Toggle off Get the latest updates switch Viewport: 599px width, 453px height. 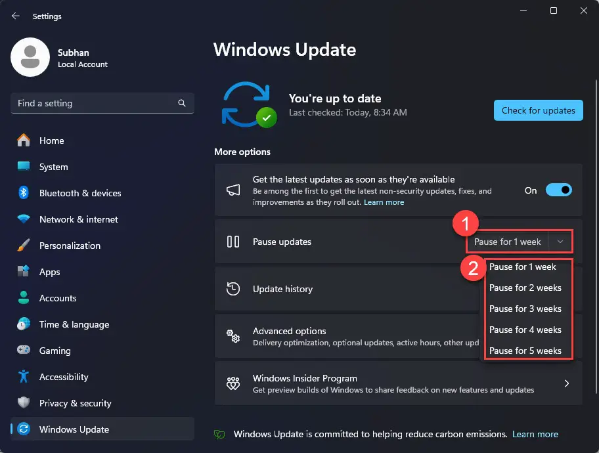pos(558,190)
